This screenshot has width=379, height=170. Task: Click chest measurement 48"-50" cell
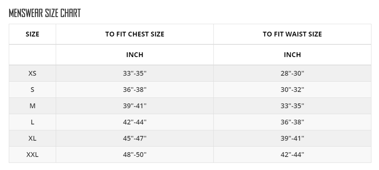135,155
